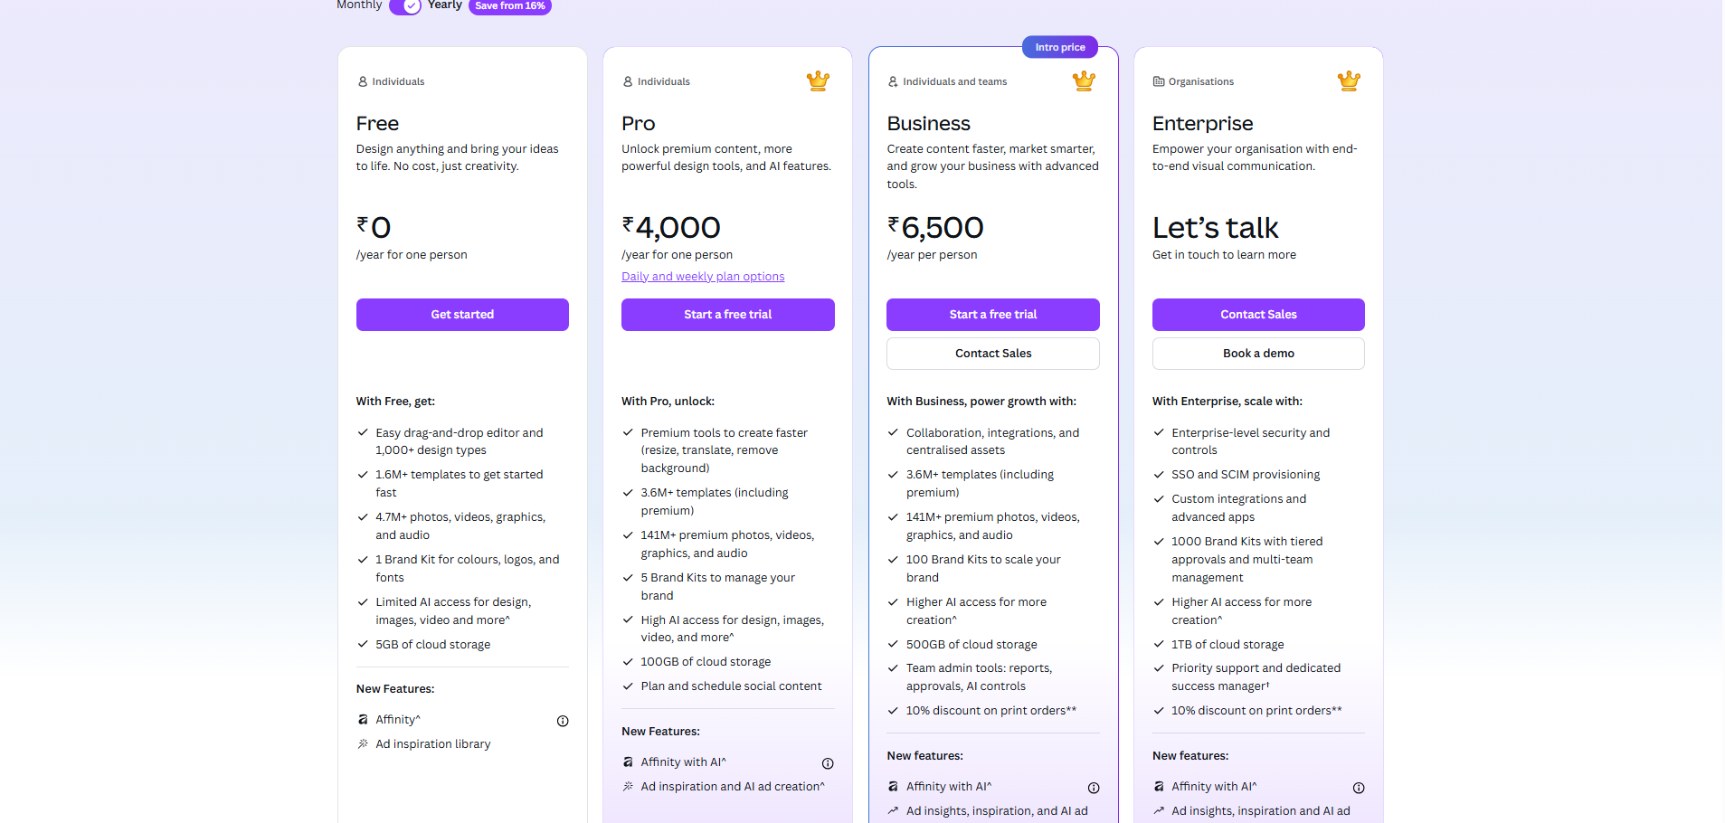Screen dimensions: 1725x823
Task: Click the Organisations building icon on the Enterprise card
Action: click(x=1159, y=81)
